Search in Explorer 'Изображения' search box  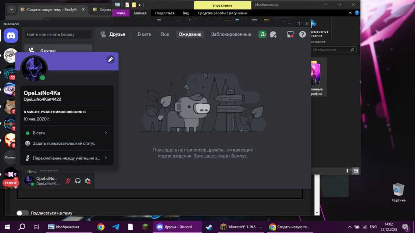pos(334,50)
